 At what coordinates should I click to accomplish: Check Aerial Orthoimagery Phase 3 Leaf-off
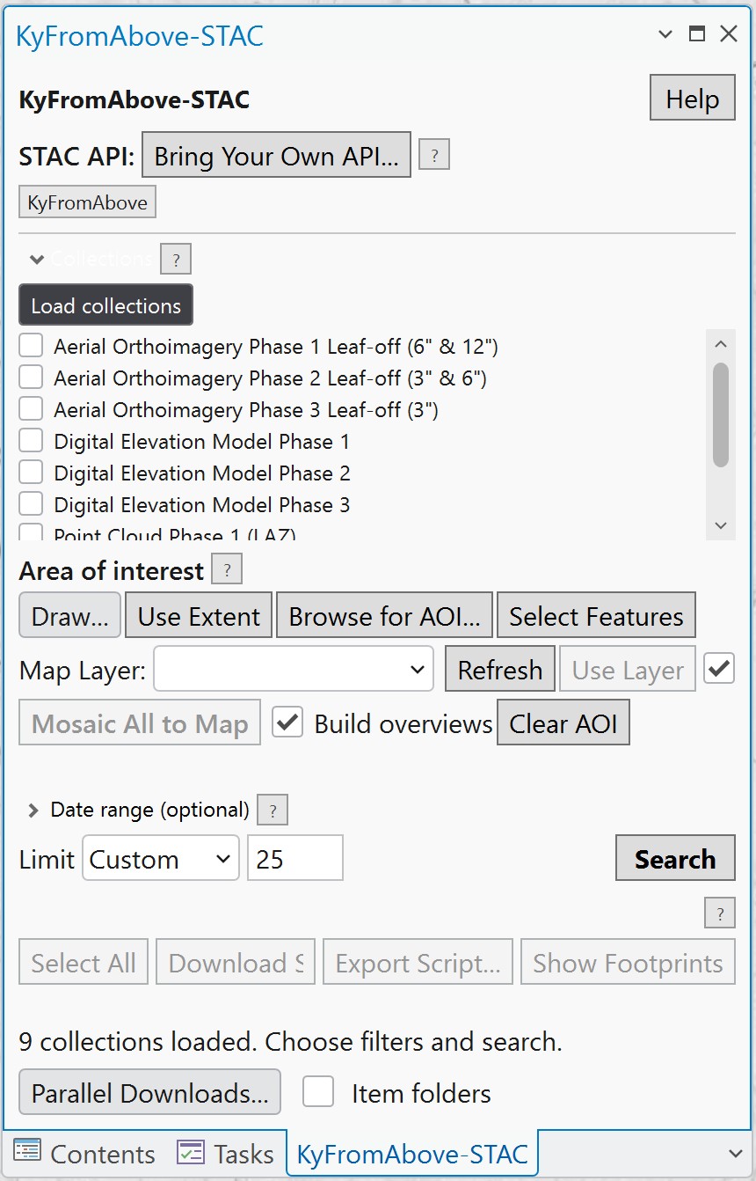[x=31, y=409]
